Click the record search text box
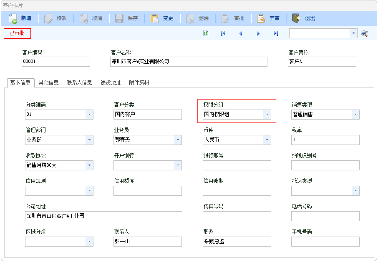This screenshot has width=378, height=262. (x=320, y=33)
